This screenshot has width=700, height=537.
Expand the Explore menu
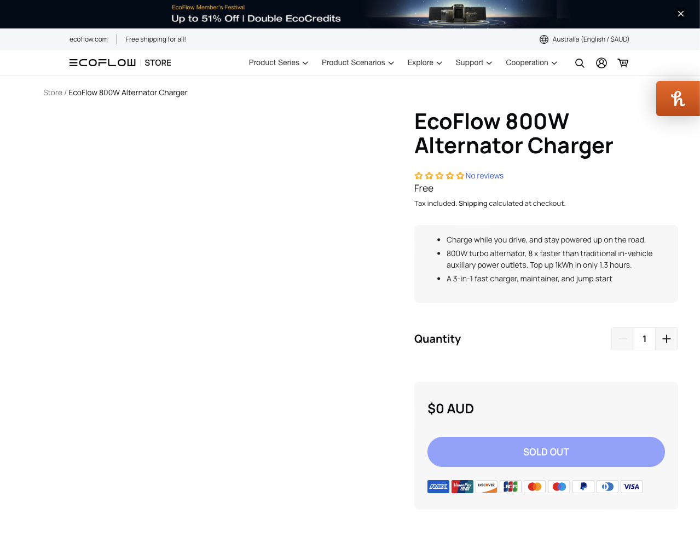(x=425, y=63)
